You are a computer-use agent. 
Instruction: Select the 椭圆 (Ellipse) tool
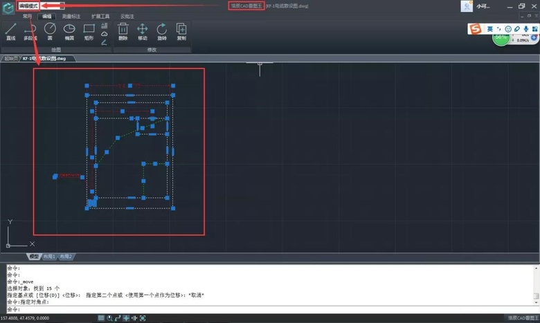69,31
